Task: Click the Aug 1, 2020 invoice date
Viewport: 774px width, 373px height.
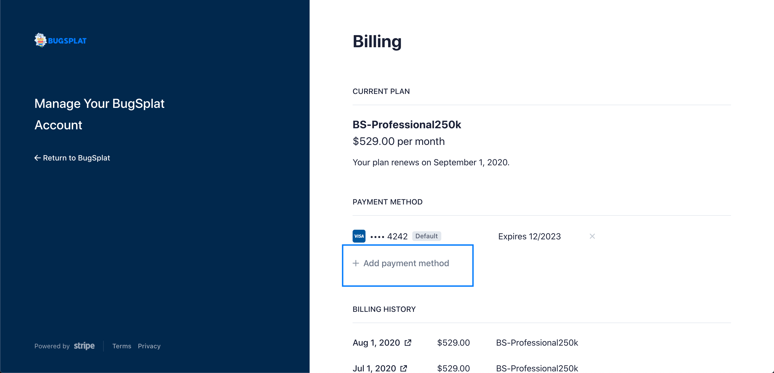Action: (x=376, y=342)
